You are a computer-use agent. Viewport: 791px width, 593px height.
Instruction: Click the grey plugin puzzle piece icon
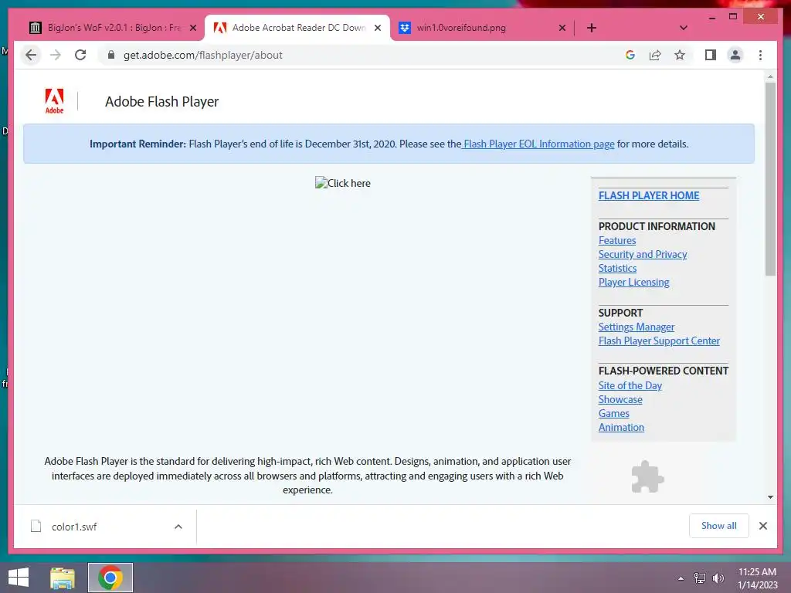pos(647,476)
